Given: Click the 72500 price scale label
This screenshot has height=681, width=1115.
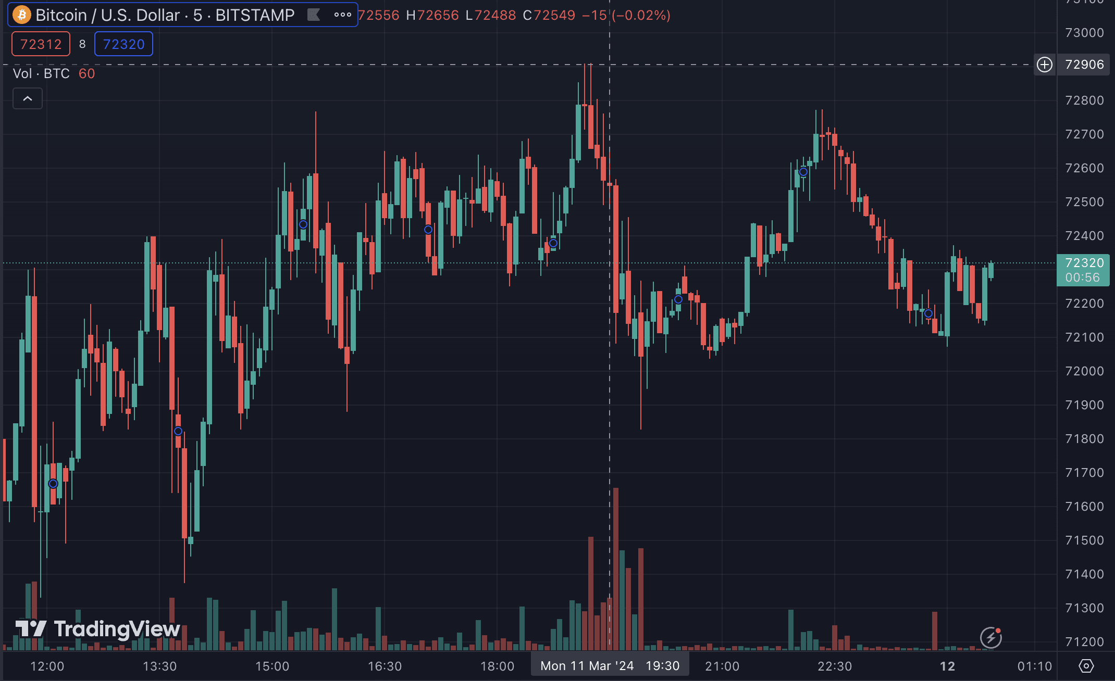Looking at the screenshot, I should click(1084, 202).
